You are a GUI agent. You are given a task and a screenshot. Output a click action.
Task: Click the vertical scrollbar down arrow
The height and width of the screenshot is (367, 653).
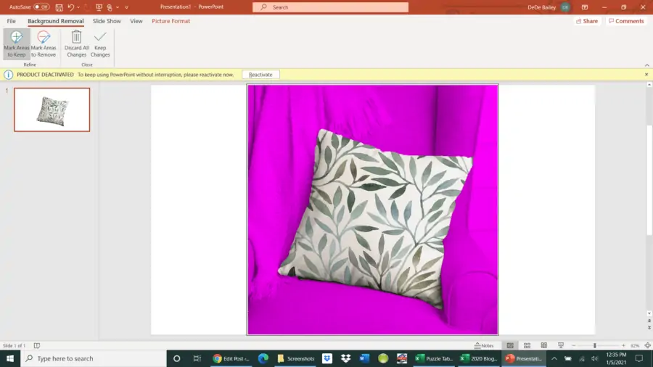[x=649, y=314]
